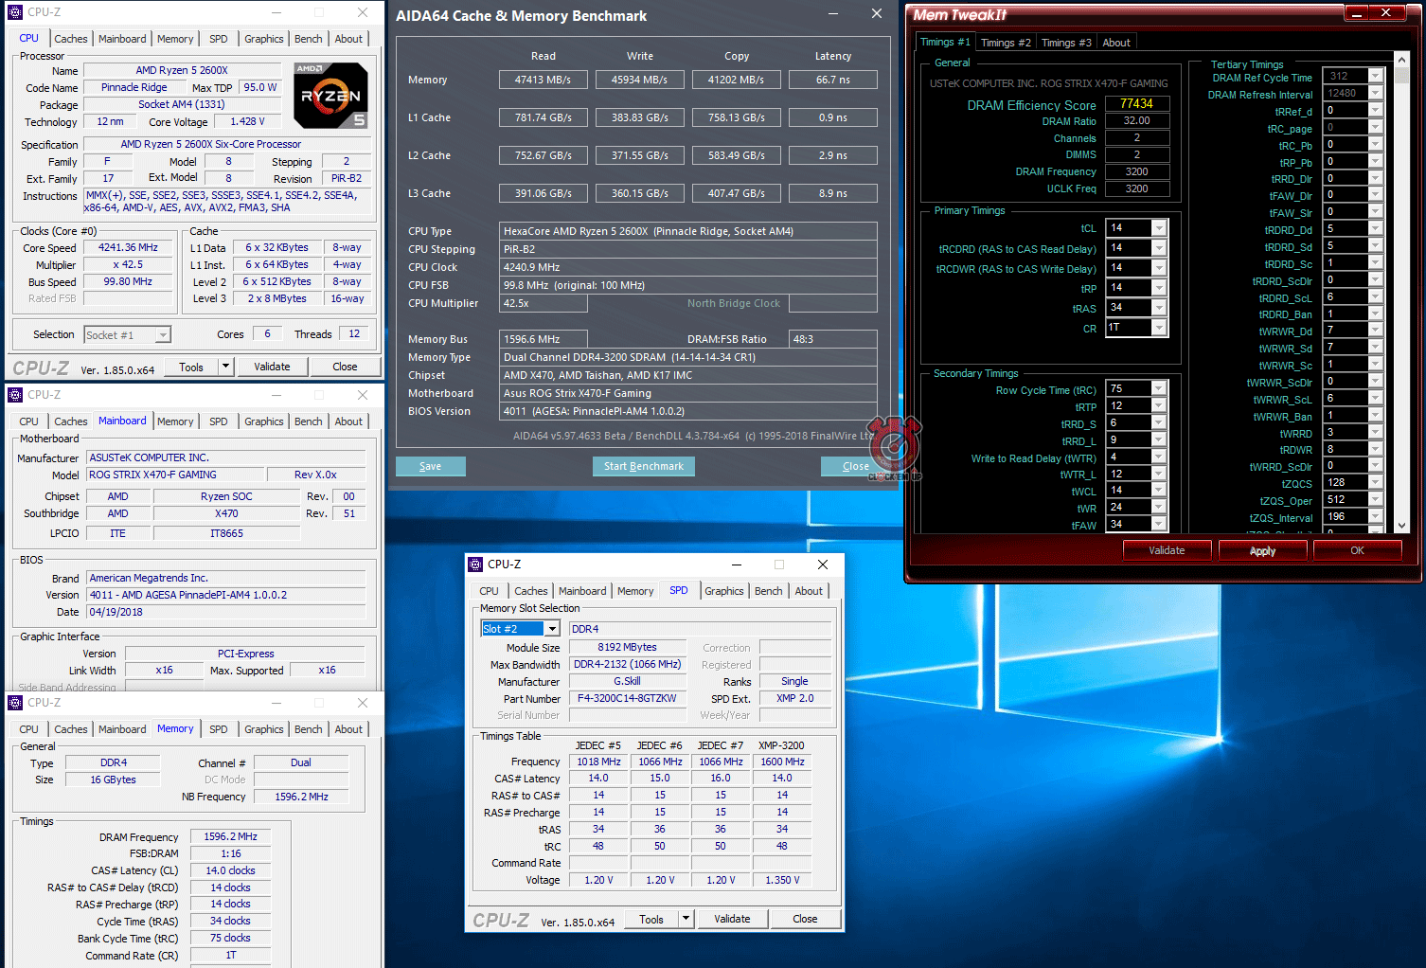Close the AIDA64 Cache & Memory Benchmark window

click(x=876, y=14)
